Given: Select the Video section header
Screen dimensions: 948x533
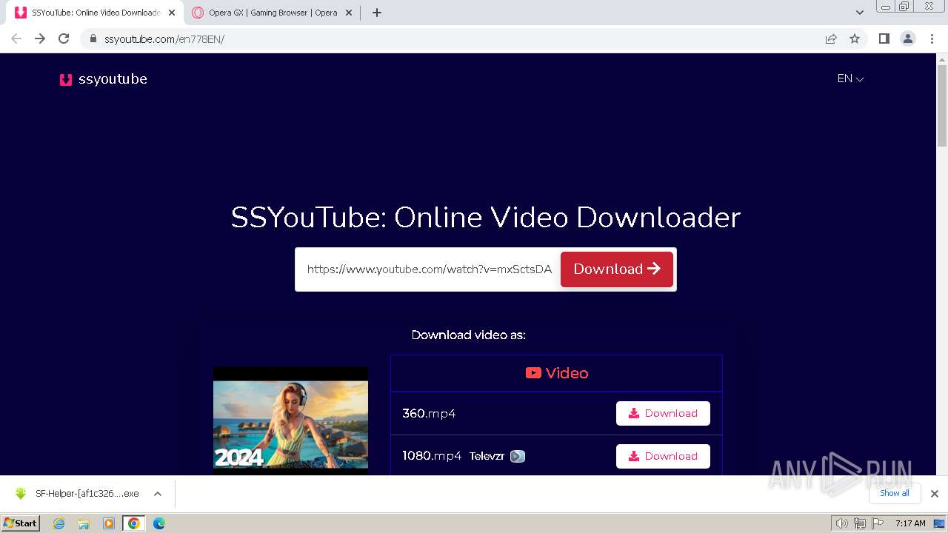Looking at the screenshot, I should tap(557, 373).
